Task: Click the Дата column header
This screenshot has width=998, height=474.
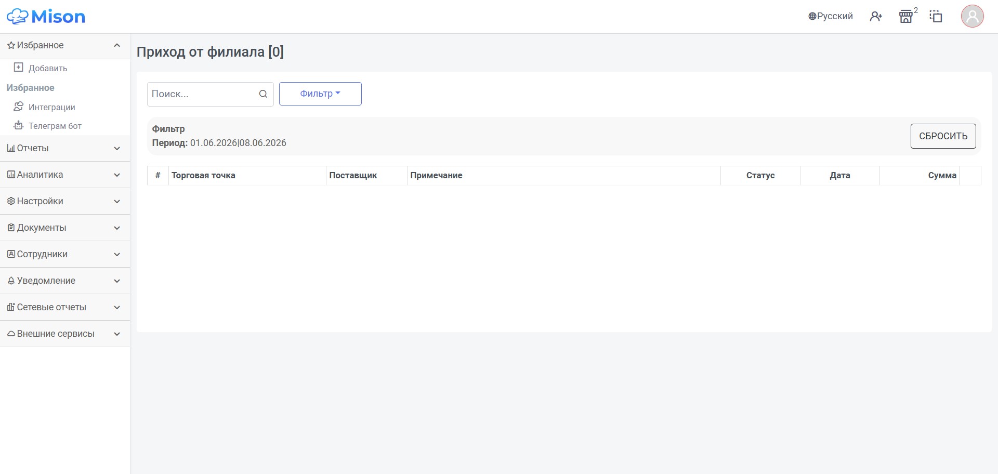Action: [x=840, y=176]
